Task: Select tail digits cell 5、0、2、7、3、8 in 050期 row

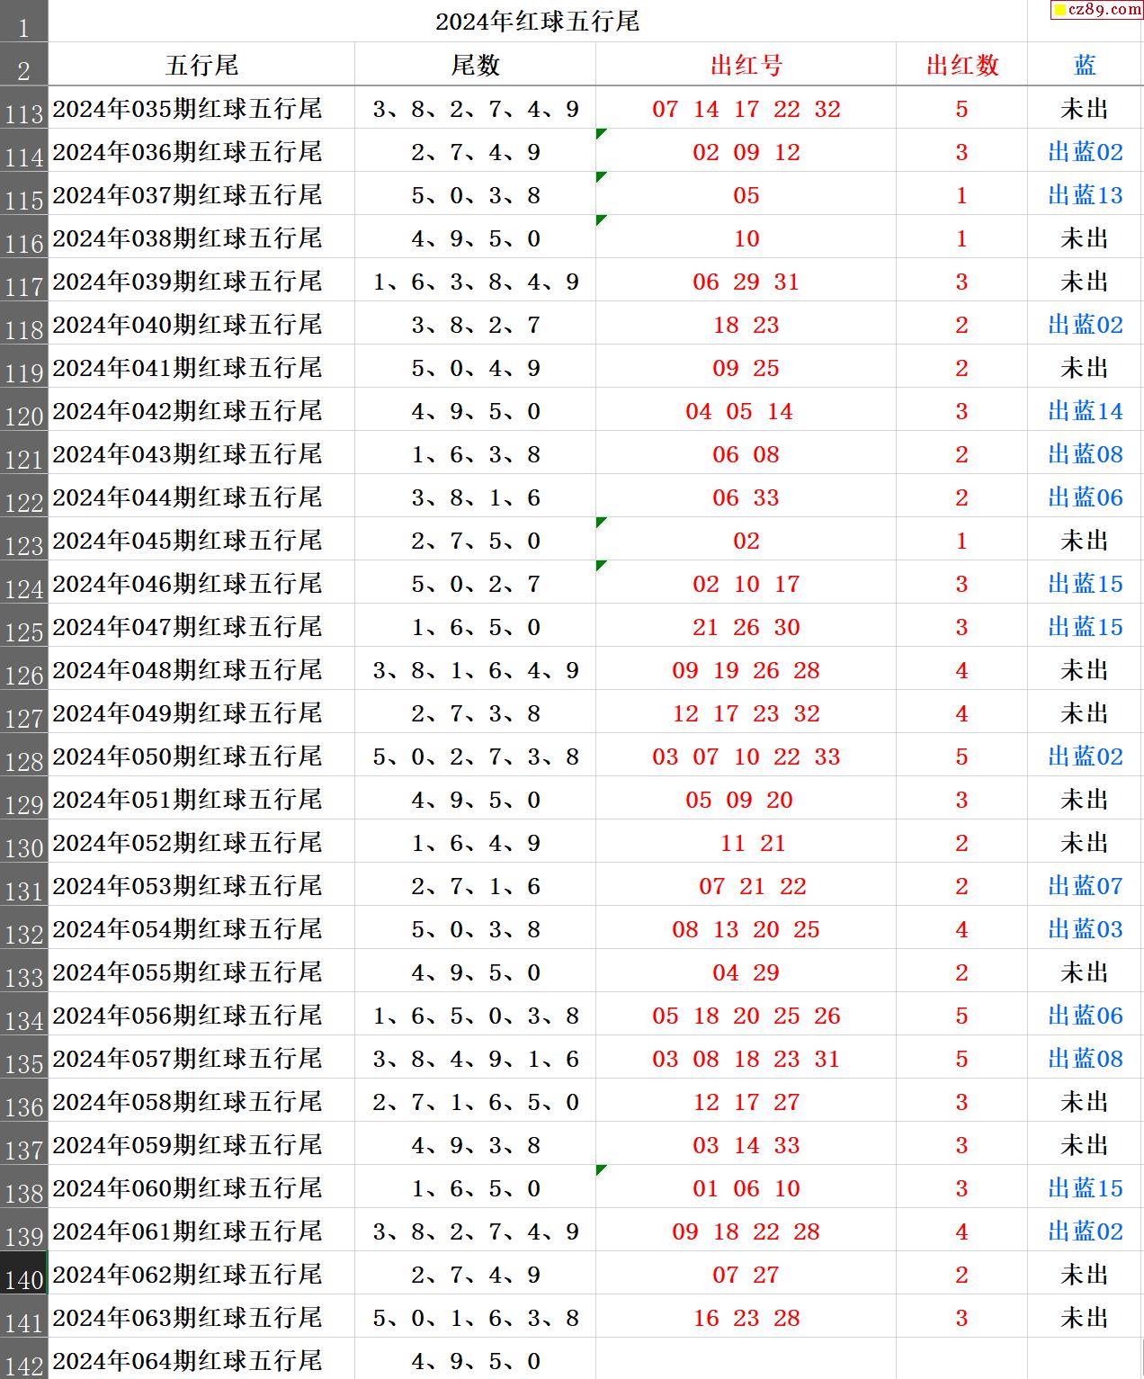Action: tap(475, 757)
